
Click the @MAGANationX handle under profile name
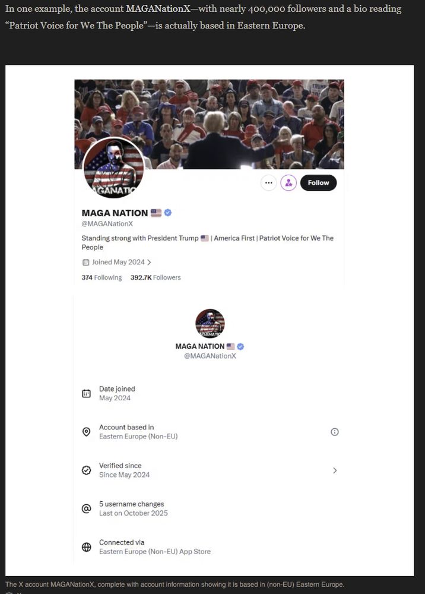(107, 224)
